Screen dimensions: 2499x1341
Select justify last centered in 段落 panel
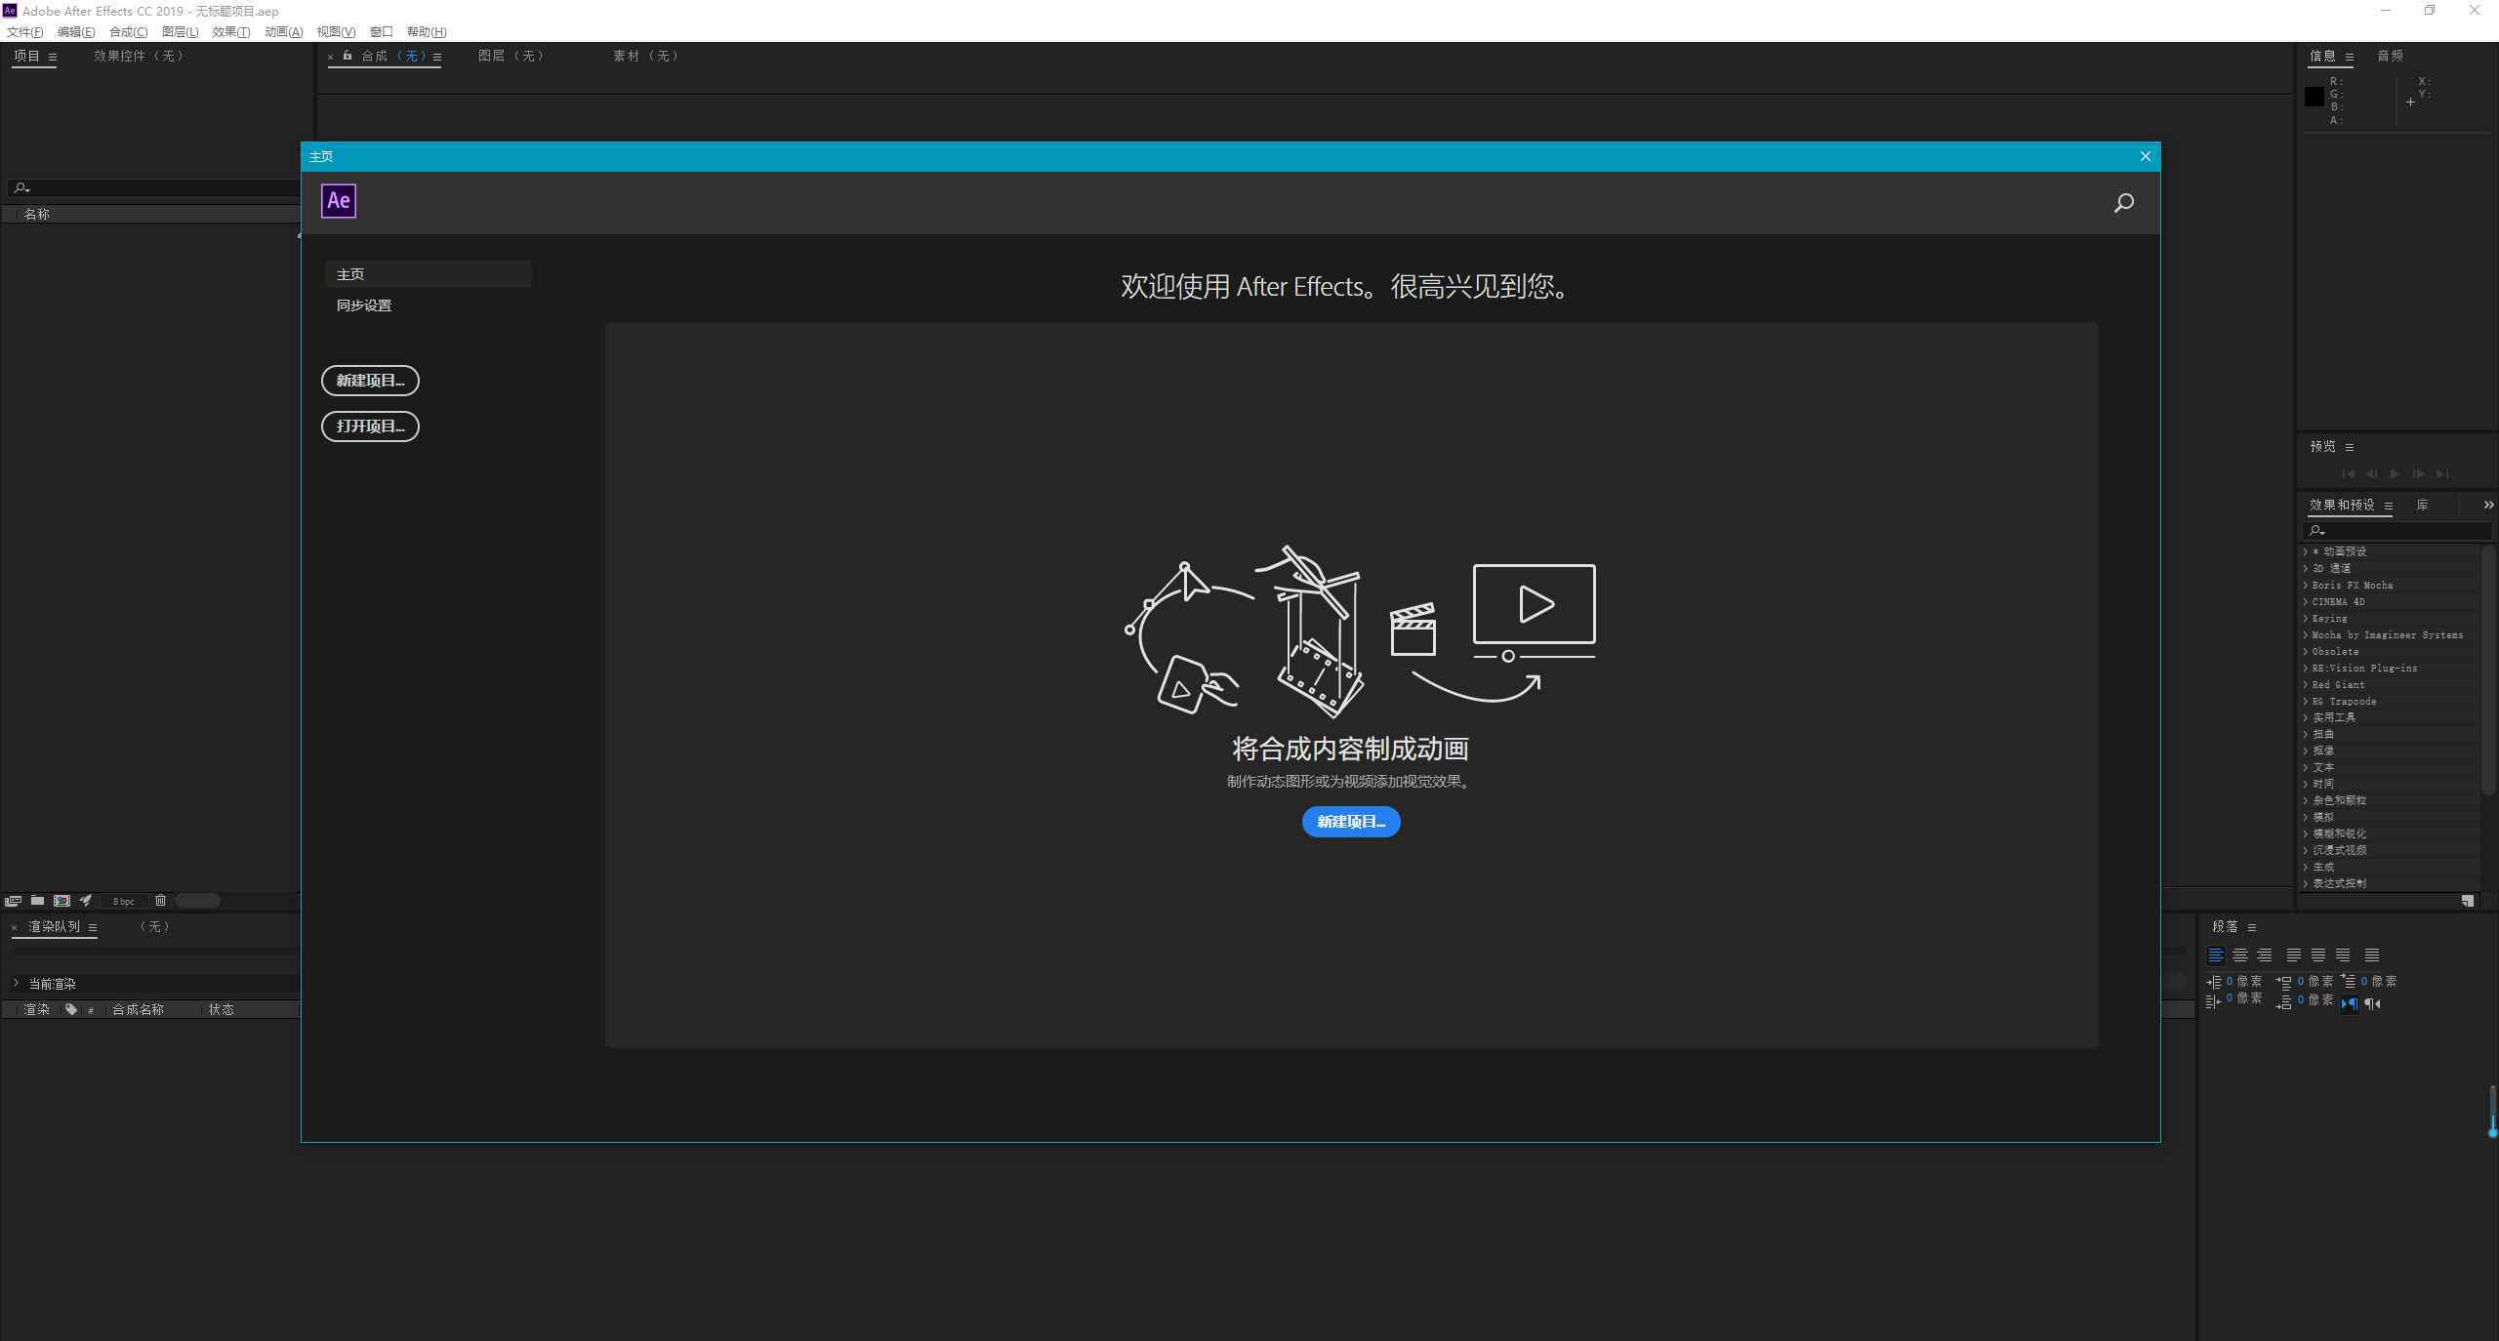(2318, 955)
